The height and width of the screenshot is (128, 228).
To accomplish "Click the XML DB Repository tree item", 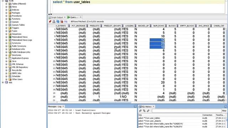I will pyautogui.click(x=20, y=67).
